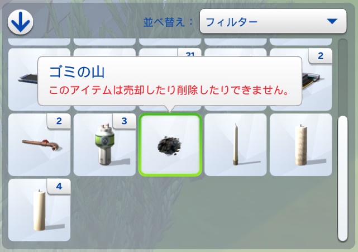Viewport: 358px width, 252px height.
Task: Open the フィルター sort dropdown
Action: click(273, 21)
